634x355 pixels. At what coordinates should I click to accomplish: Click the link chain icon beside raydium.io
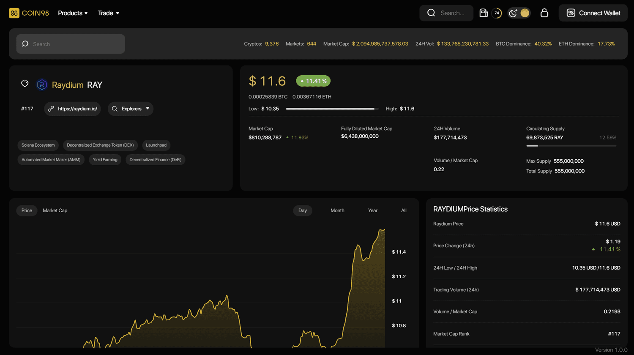pyautogui.click(x=51, y=109)
